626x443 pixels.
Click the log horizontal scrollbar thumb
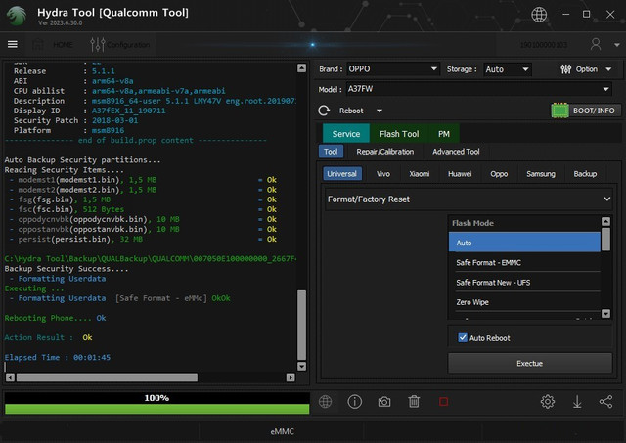(107, 377)
